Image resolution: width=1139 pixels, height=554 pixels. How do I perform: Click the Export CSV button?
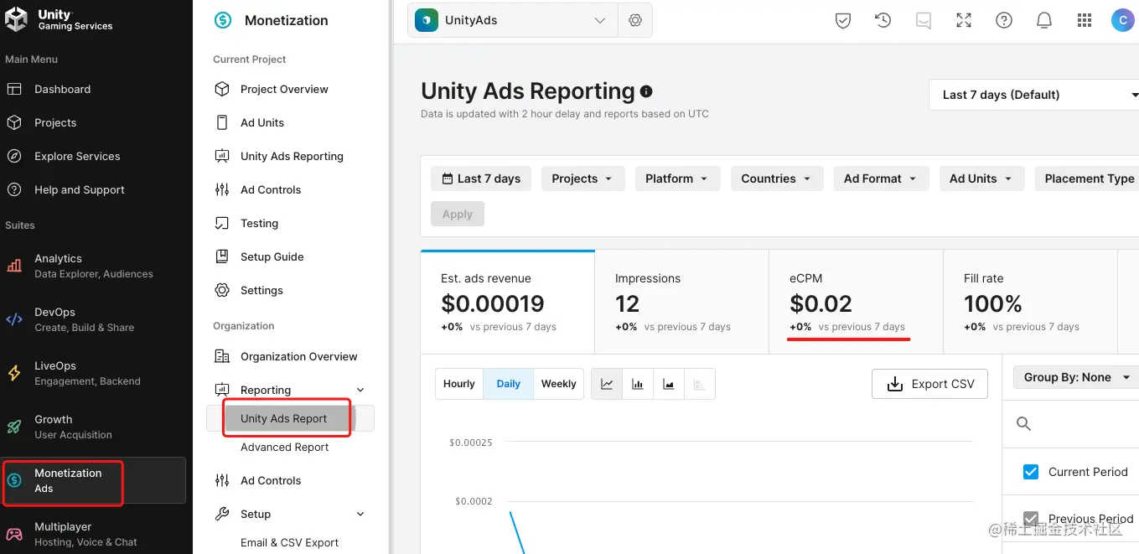[x=929, y=383]
